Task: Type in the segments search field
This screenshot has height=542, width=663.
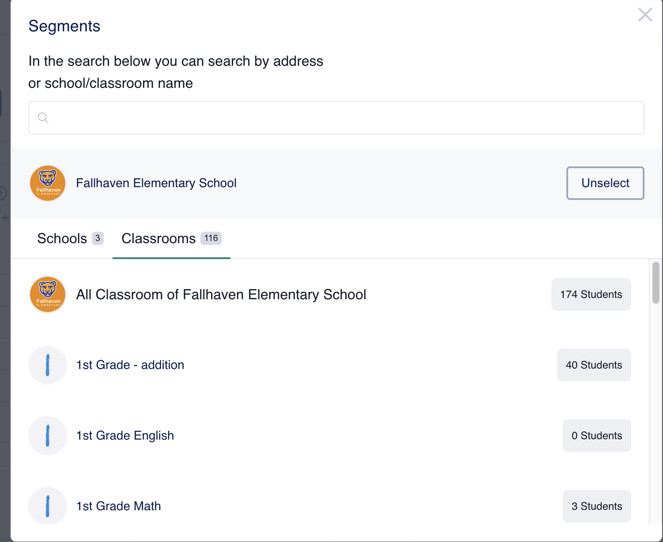Action: pyautogui.click(x=344, y=118)
